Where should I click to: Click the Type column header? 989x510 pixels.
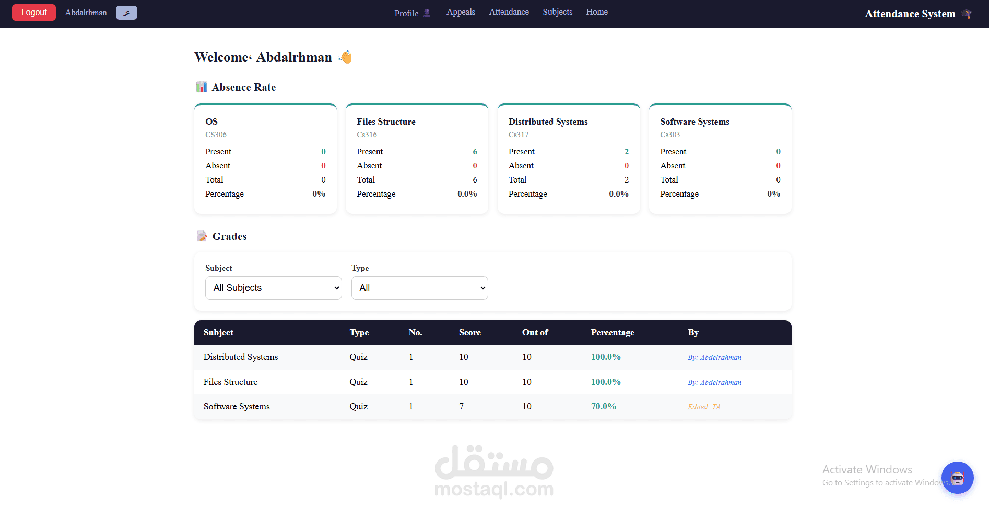(359, 333)
